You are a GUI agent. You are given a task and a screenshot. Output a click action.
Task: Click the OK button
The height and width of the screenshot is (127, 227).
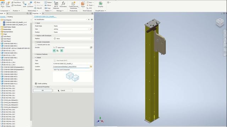pyautogui.click(x=43, y=90)
